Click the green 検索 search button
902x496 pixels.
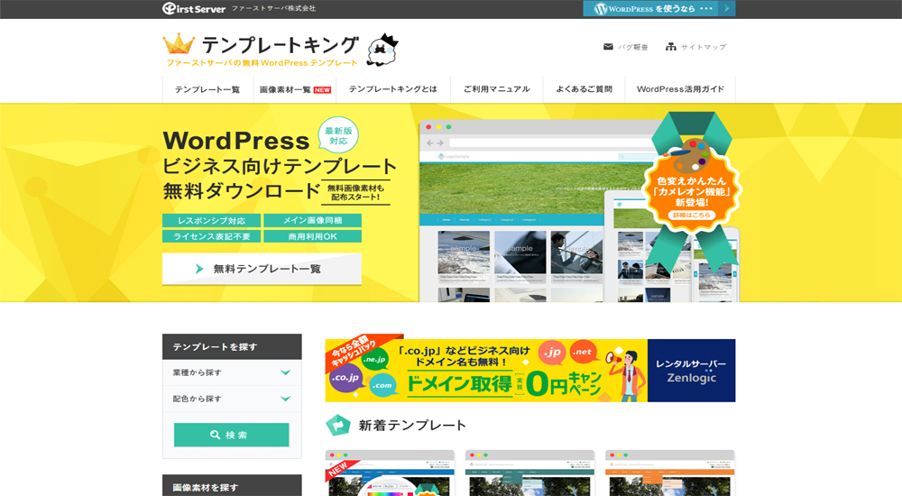coord(231,435)
